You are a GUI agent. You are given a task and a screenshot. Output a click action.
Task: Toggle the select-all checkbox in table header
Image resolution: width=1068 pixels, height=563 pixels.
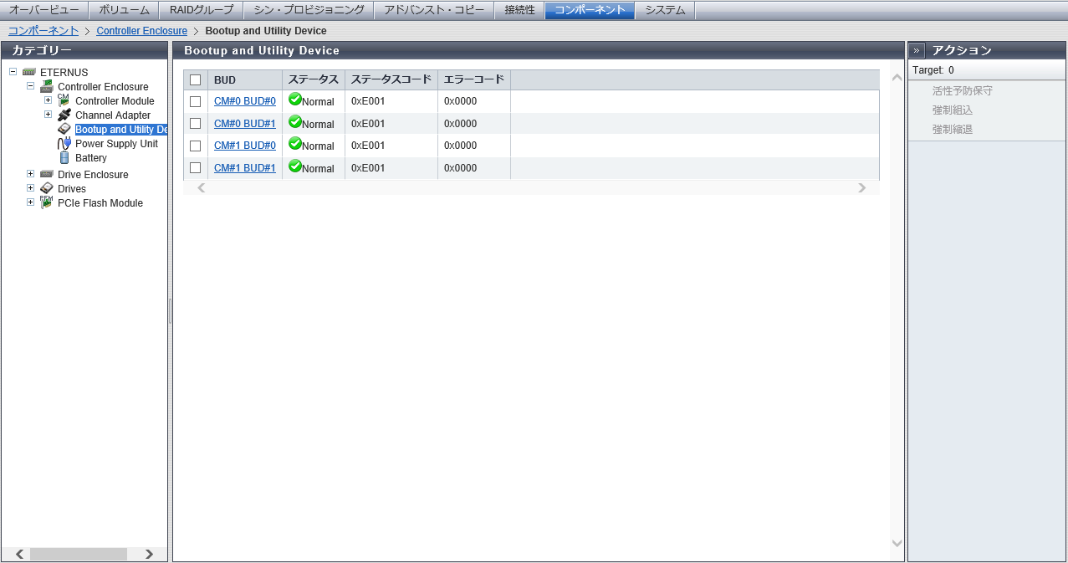point(196,79)
